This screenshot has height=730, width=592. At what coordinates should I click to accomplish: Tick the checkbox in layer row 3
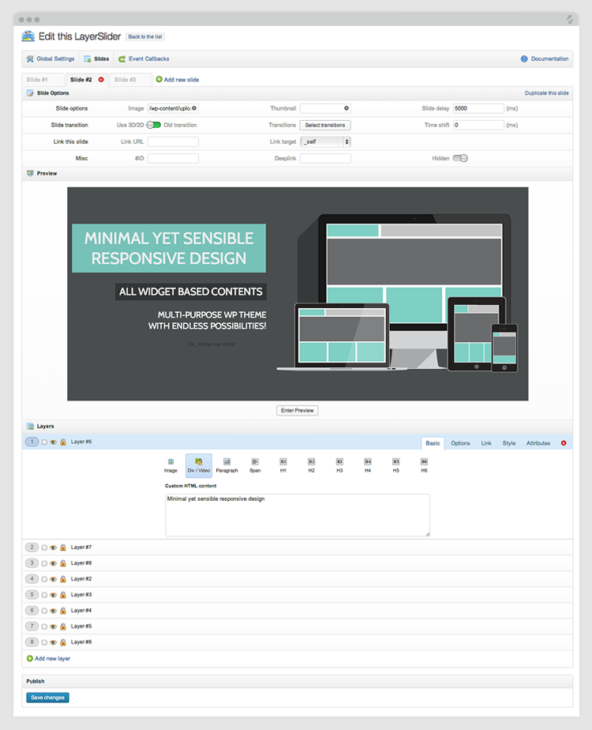pyautogui.click(x=44, y=564)
